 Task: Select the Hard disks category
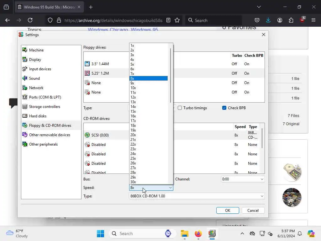tap(51, 116)
